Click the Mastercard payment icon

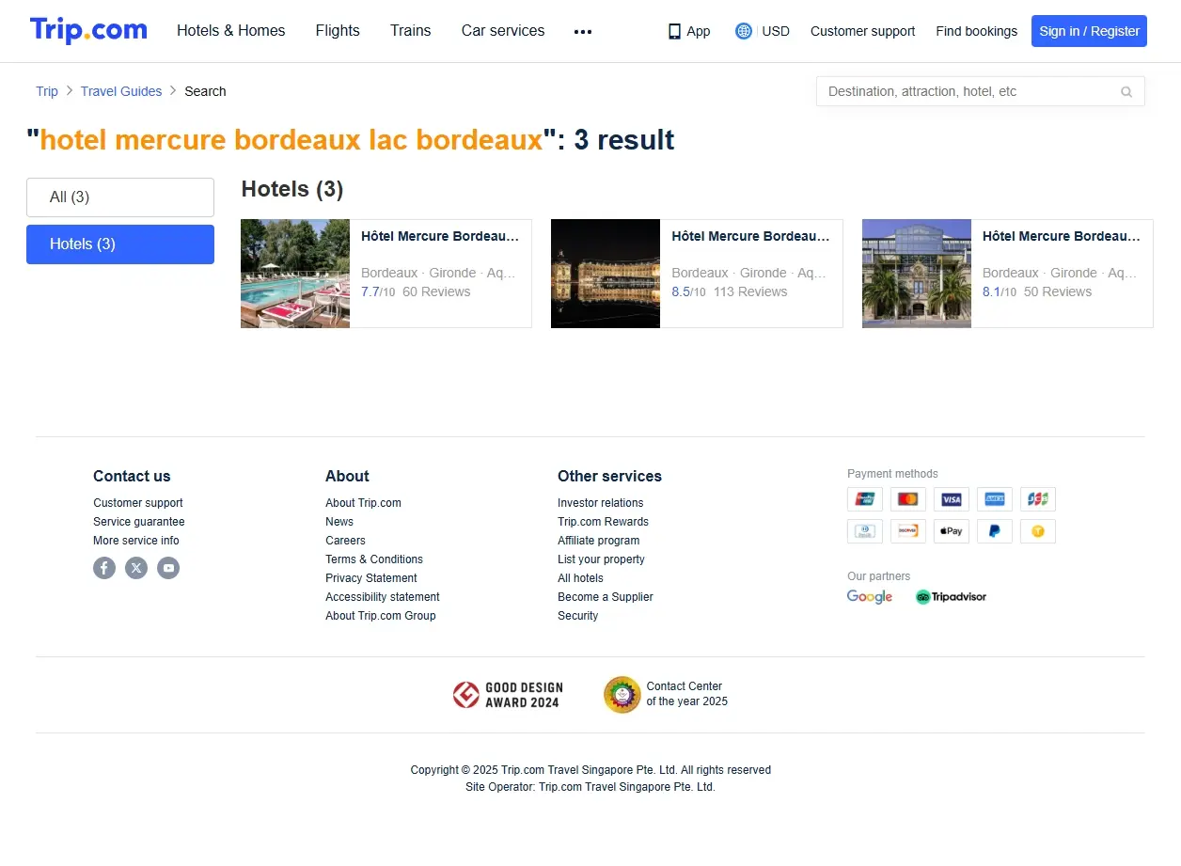(908, 499)
